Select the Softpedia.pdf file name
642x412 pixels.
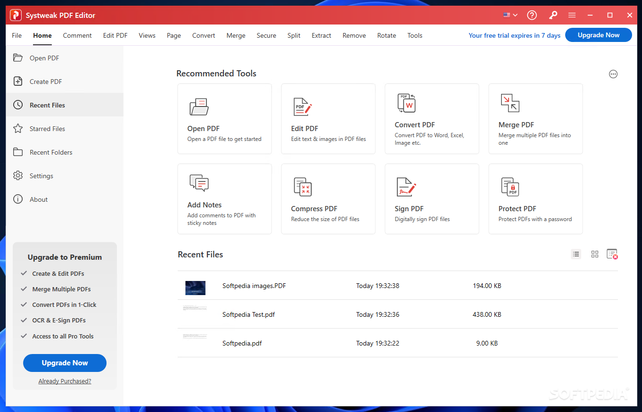point(242,343)
